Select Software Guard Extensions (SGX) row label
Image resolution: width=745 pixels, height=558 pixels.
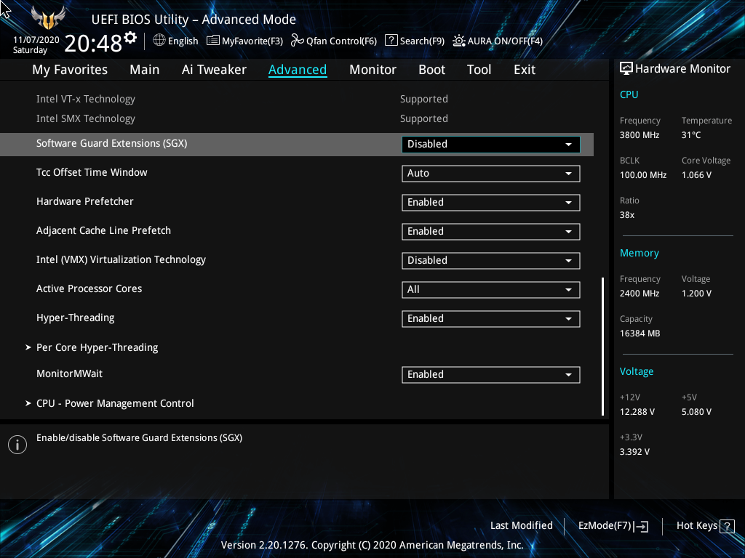tap(111, 143)
